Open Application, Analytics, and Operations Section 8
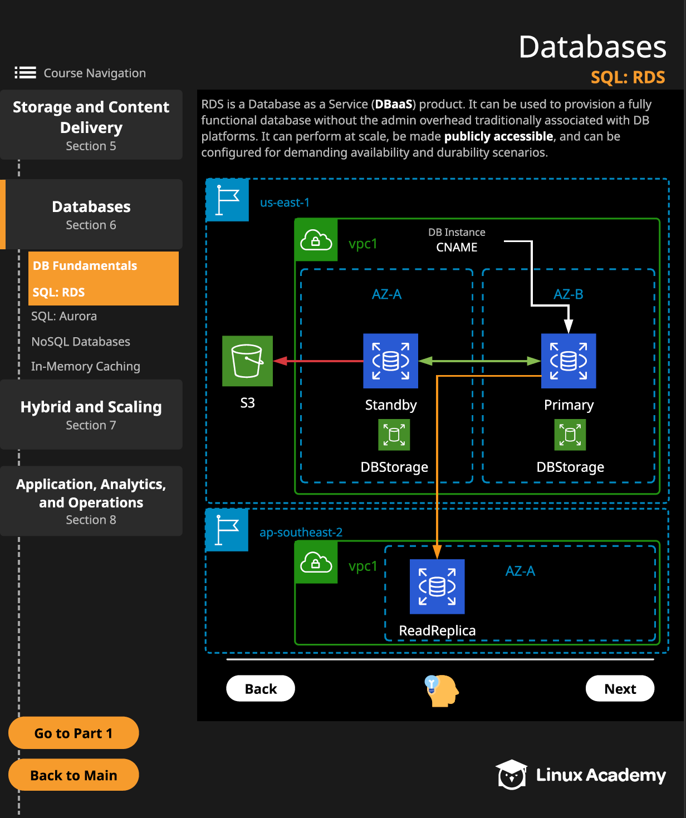Image resolution: width=686 pixels, height=818 pixels. pyautogui.click(x=91, y=501)
